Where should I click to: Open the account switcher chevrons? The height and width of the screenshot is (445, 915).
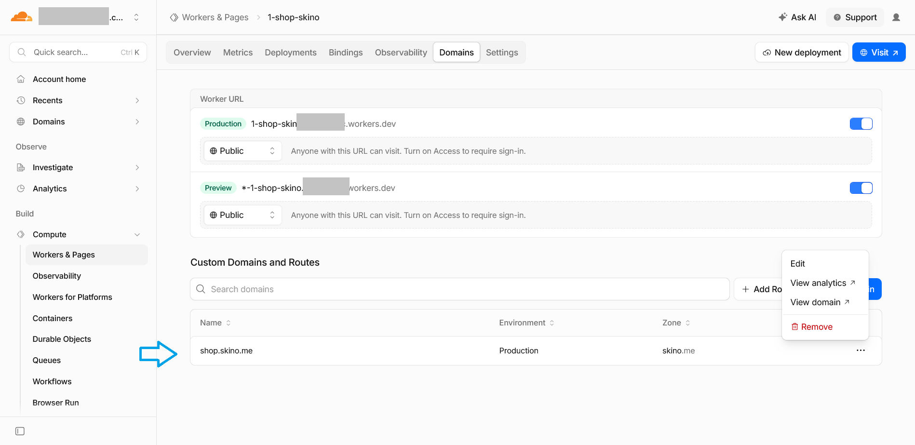(x=136, y=17)
